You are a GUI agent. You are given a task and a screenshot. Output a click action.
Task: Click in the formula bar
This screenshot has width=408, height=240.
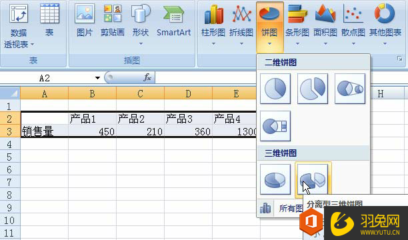(205, 77)
